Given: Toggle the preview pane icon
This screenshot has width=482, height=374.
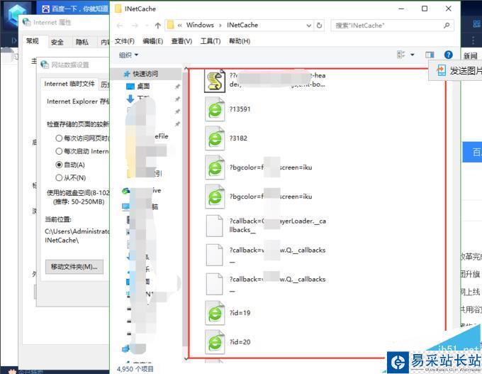Looking at the screenshot, I should [430, 55].
